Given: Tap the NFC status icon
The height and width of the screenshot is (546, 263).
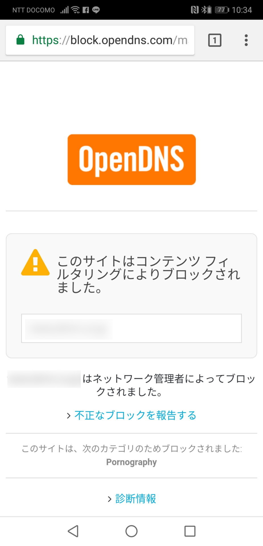Looking at the screenshot, I should (x=194, y=10).
